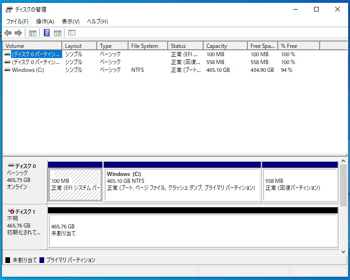Image resolution: width=350 pixels, height=280 pixels.
Task: Minimize the Disk Management window
Action: pyautogui.click(x=296, y=9)
